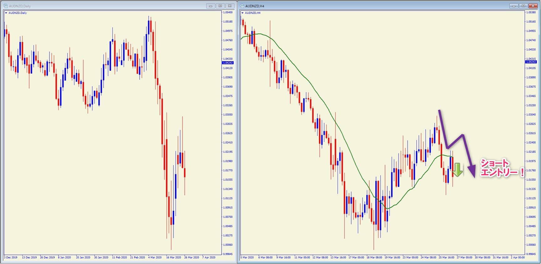Click the 1.03905 price label on the Daily scale
541x264 pixels.
(228, 77)
